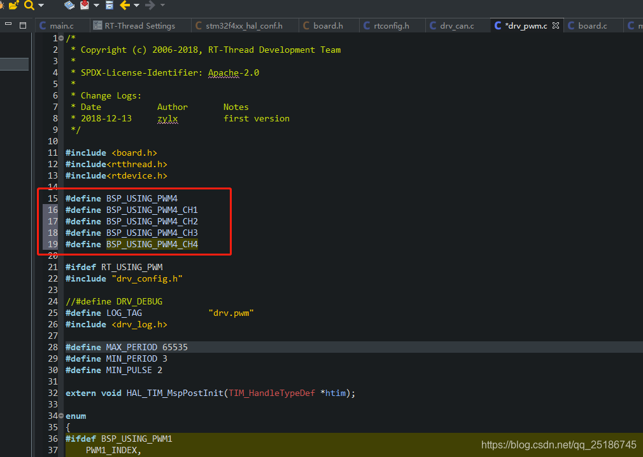
Task: Click the console-like toolbar icon beside red arrow
Action: (110, 5)
